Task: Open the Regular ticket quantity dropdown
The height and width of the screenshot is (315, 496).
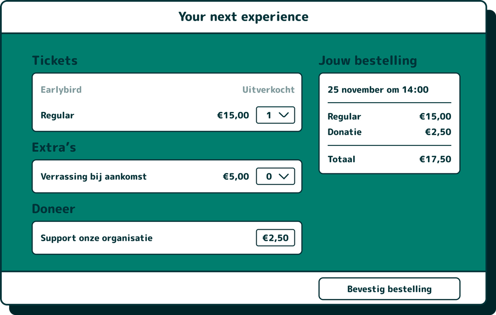Action: 275,115
